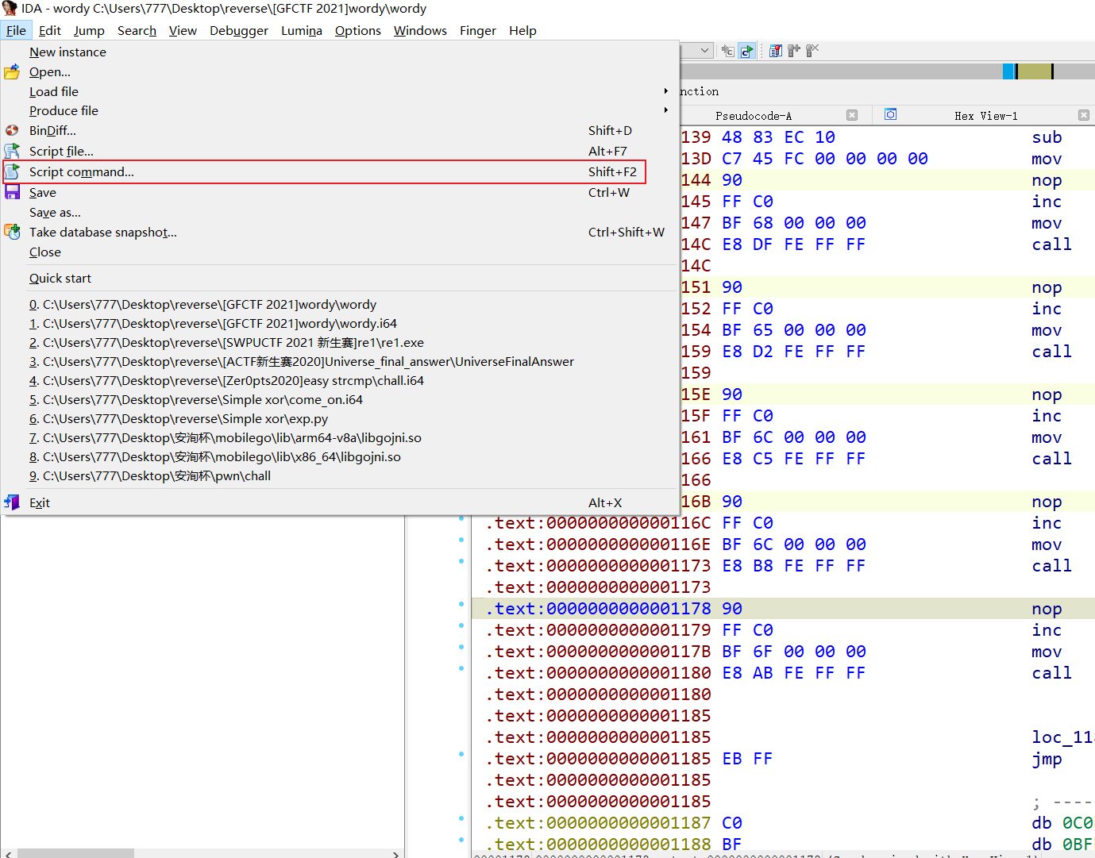The width and height of the screenshot is (1095, 858).
Task: Click the Hex View-1 tab icon
Action: point(891,115)
